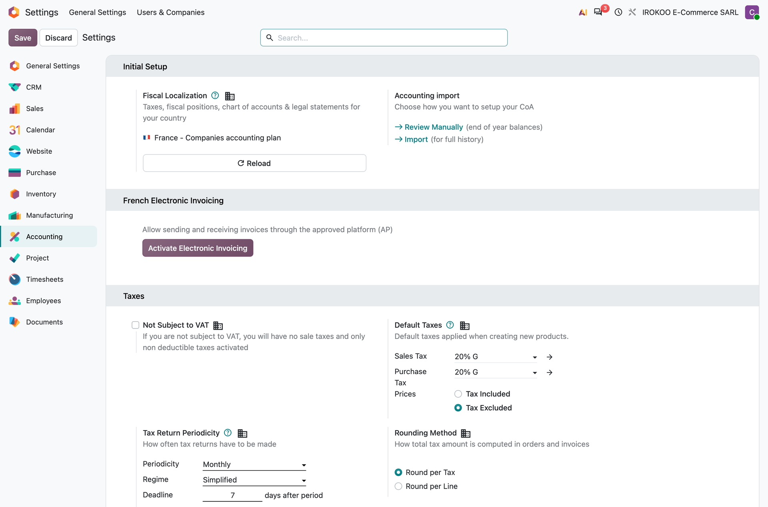Save the settings changes
This screenshot has width=768, height=507.
[x=23, y=38]
